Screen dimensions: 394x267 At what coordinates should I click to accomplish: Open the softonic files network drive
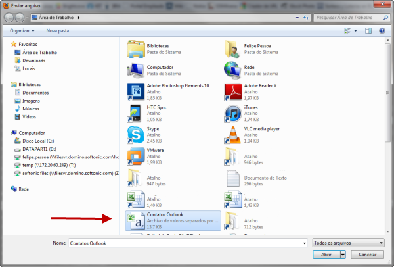click(x=66, y=173)
